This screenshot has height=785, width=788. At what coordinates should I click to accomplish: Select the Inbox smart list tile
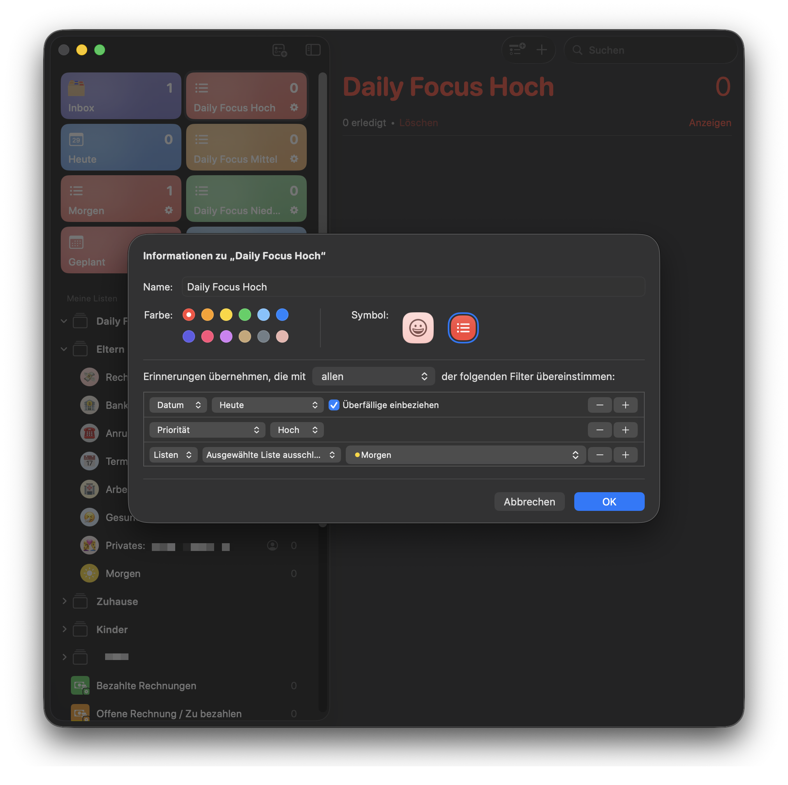[x=121, y=95]
